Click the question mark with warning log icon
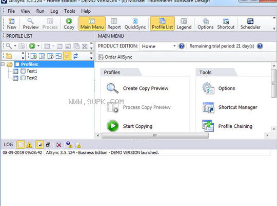 coord(69,145)
